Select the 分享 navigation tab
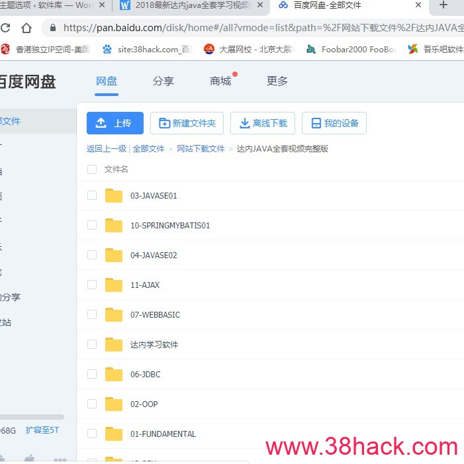Screen dimensions: 464x464 [163, 81]
